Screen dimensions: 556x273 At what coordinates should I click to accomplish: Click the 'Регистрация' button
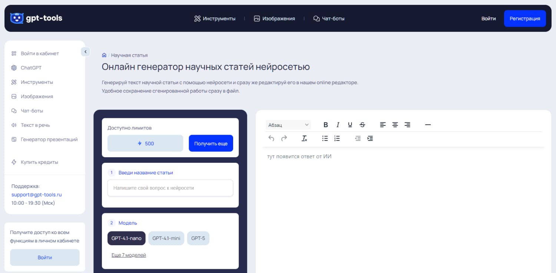click(x=525, y=18)
